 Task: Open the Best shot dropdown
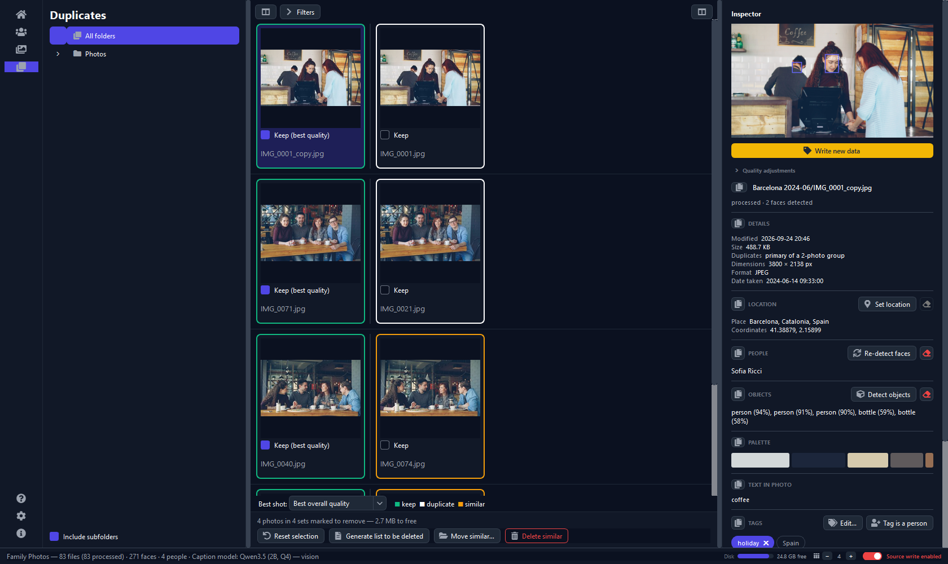pyautogui.click(x=337, y=503)
